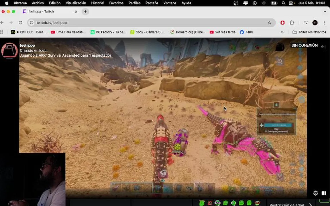Click the frog with headphones emote
This screenshot has height=206, width=330.
(218, 203)
